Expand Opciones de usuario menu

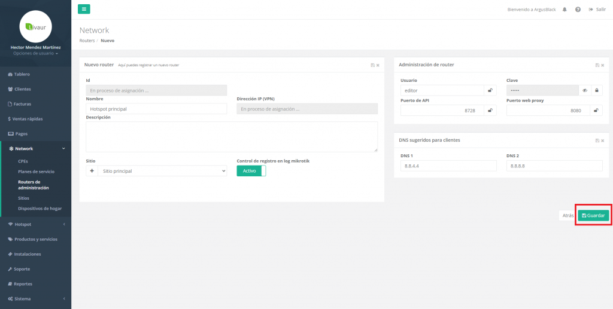coord(35,54)
